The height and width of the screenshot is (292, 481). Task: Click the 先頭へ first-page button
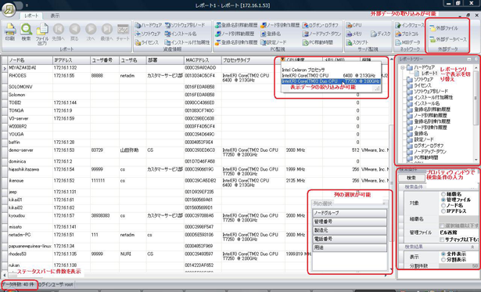[59, 32]
